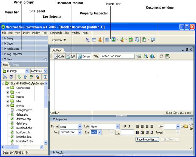Click Refresh Design View icon
The width and height of the screenshot is (196, 157).
pyautogui.click(x=161, y=56)
